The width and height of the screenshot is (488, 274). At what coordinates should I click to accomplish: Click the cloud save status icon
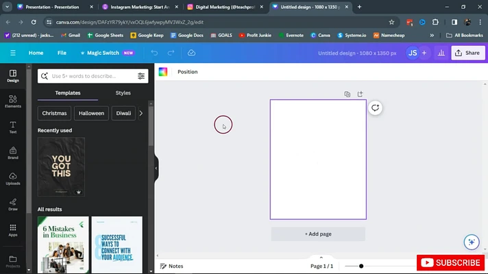[191, 53]
